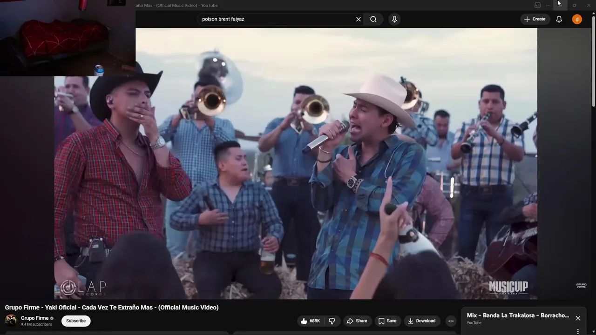The height and width of the screenshot is (335, 596).
Task: Download the video
Action: [421, 321]
